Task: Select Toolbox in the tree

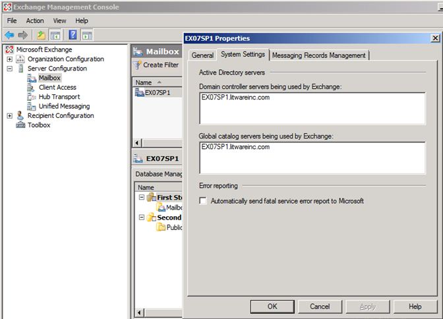Action: [39, 125]
